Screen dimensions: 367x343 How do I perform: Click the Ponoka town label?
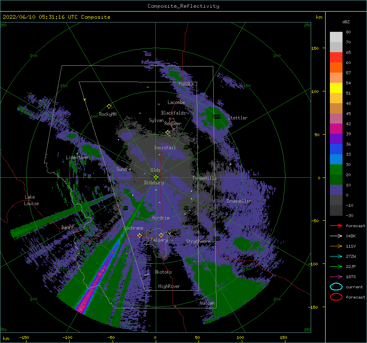186,84
